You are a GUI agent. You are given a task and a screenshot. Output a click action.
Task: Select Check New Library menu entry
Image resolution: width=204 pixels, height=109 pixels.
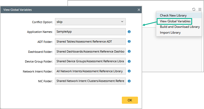point(173,15)
